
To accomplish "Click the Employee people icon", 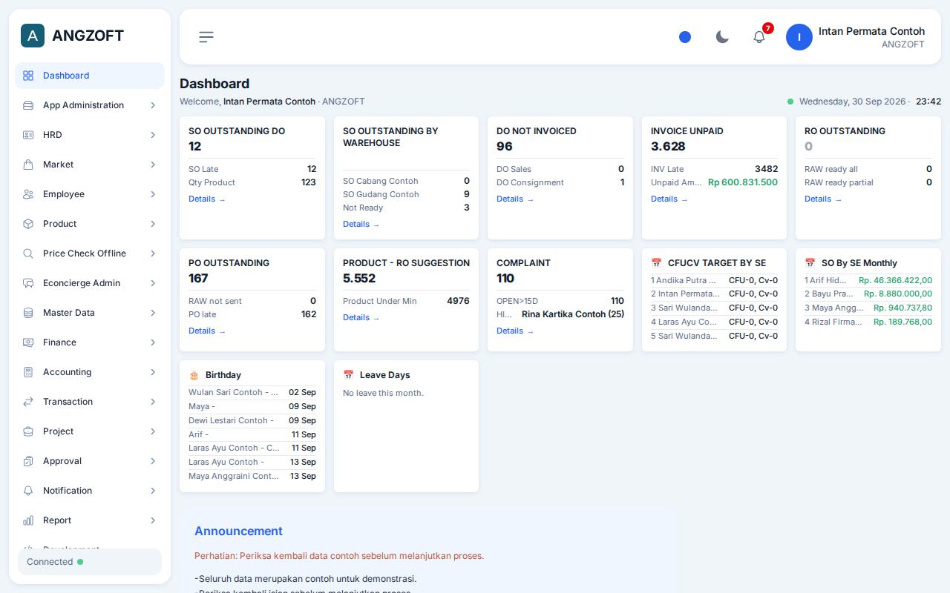I will [28, 194].
